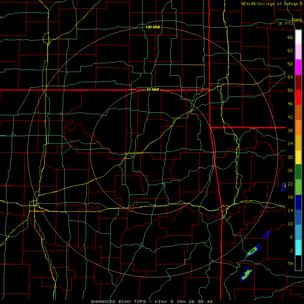304x304 pixels.
Task: Click the "100 NMI" range ring label
Action: pos(153,27)
